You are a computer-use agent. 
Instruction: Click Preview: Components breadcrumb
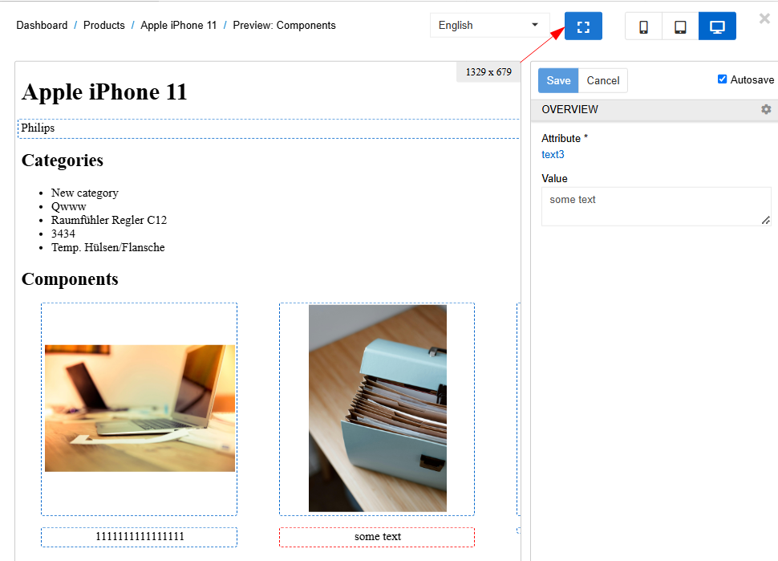[284, 26]
